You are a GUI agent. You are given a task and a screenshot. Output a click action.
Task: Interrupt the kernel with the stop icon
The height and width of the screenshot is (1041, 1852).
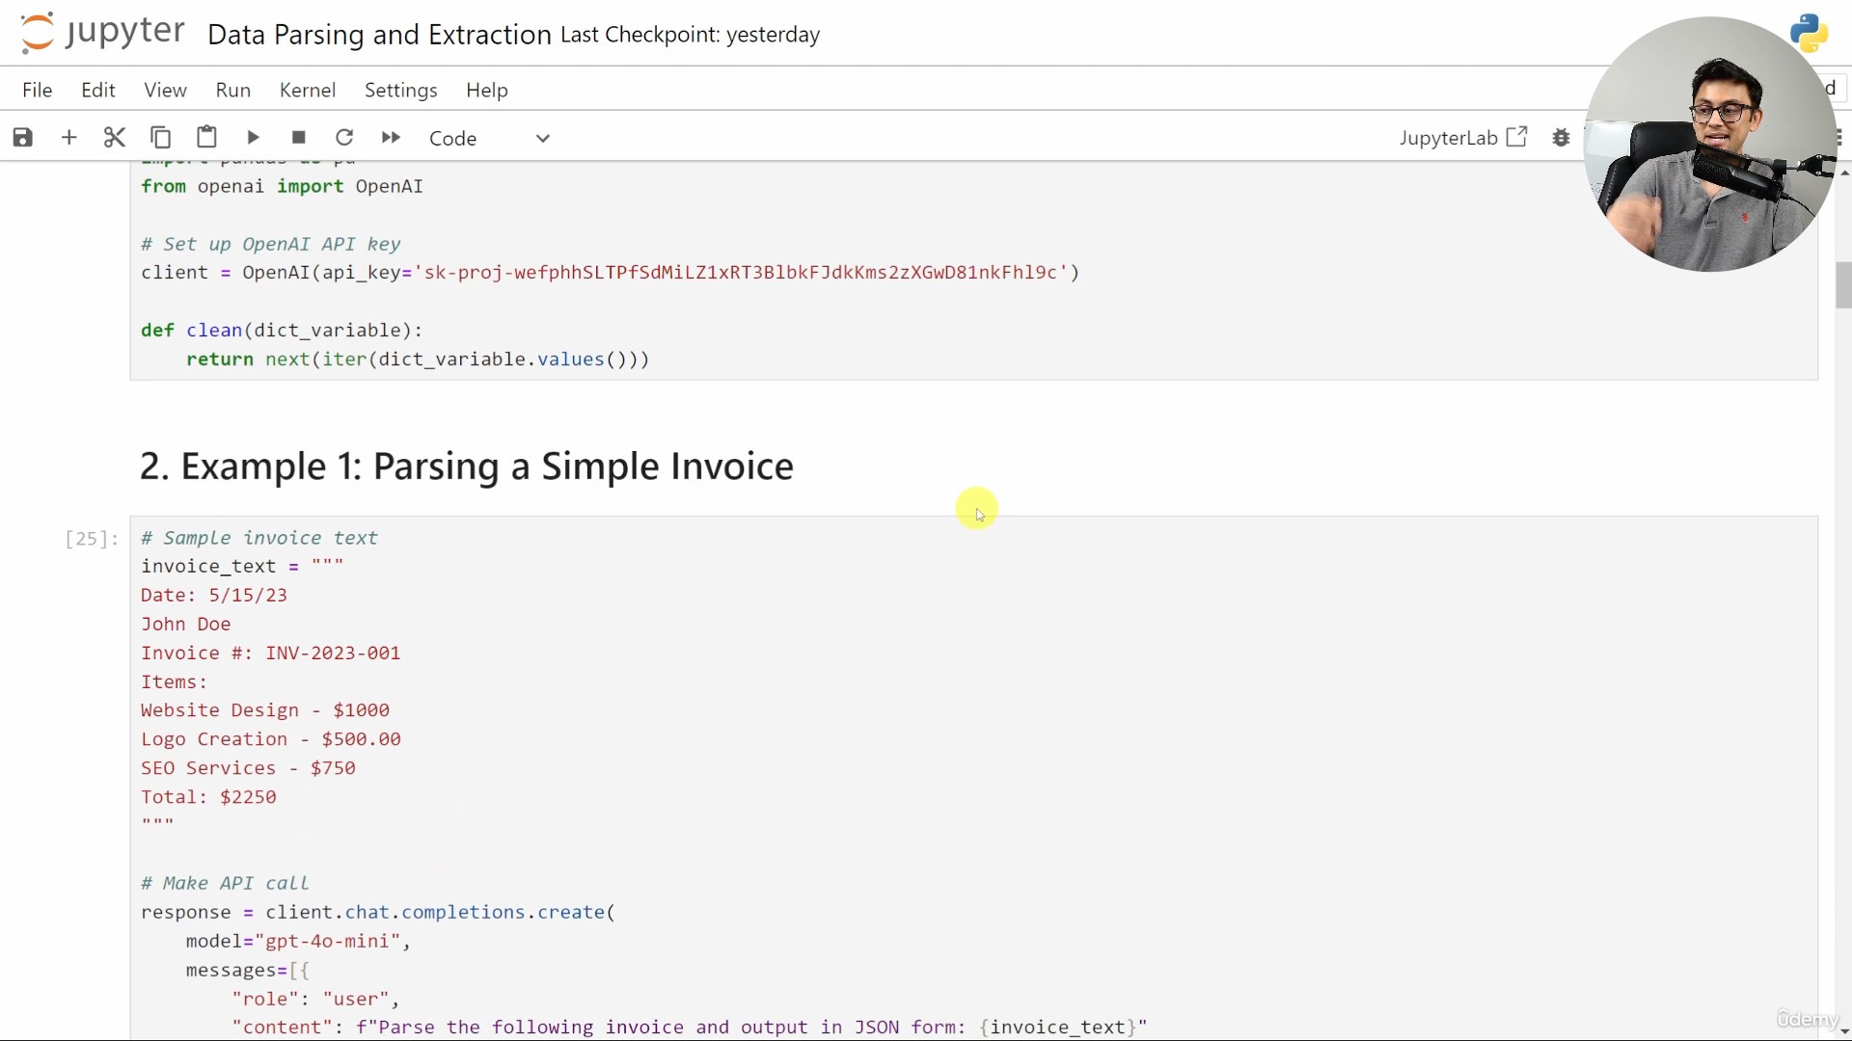point(299,138)
